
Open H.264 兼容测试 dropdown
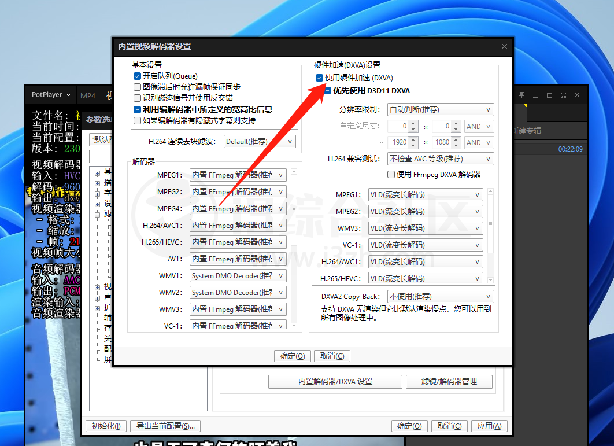tap(441, 159)
